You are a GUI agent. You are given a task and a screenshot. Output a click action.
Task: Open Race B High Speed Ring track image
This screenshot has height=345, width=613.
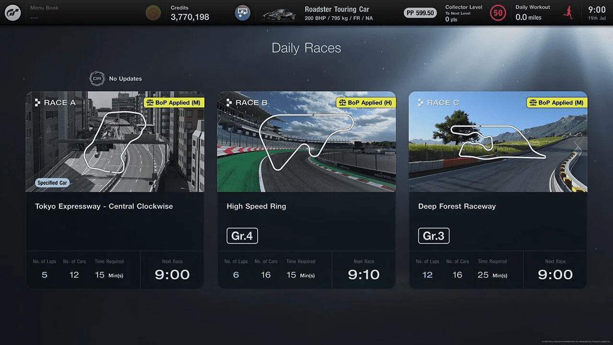pyautogui.click(x=306, y=142)
